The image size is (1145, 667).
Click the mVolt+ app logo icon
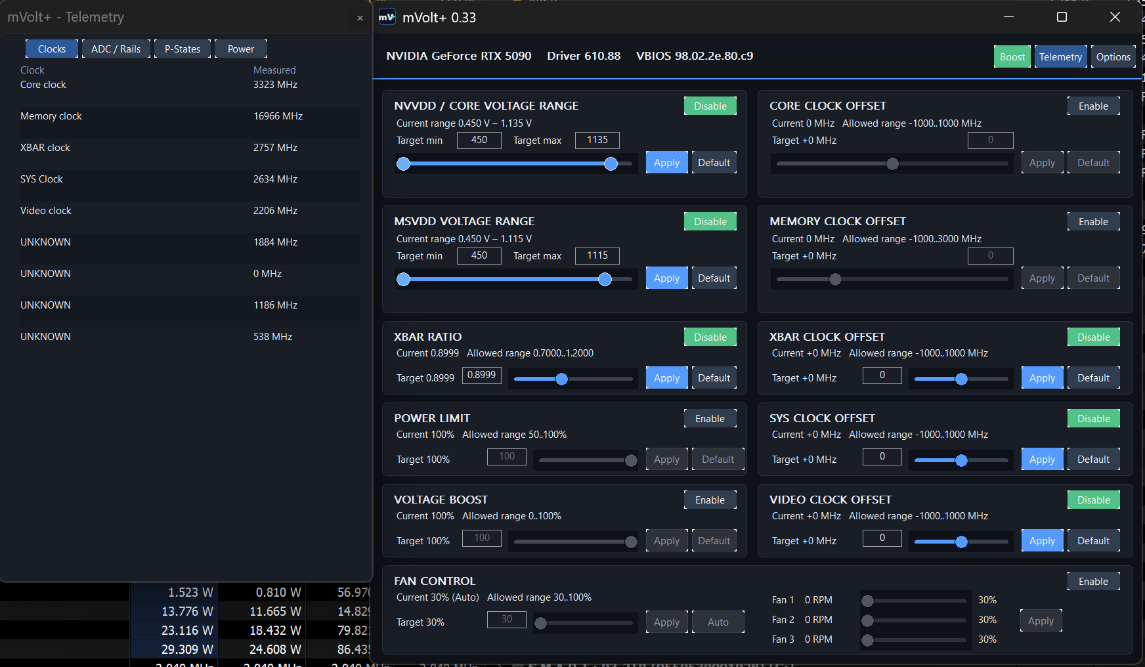coord(387,17)
